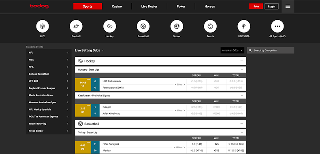This screenshot has height=154, width=320.
Task: Expand + 6 Bets for Kulager match
Action: click(180, 110)
